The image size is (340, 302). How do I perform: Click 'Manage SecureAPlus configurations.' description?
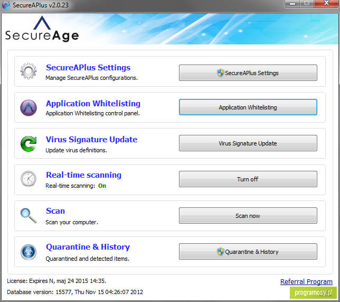pyautogui.click(x=91, y=78)
